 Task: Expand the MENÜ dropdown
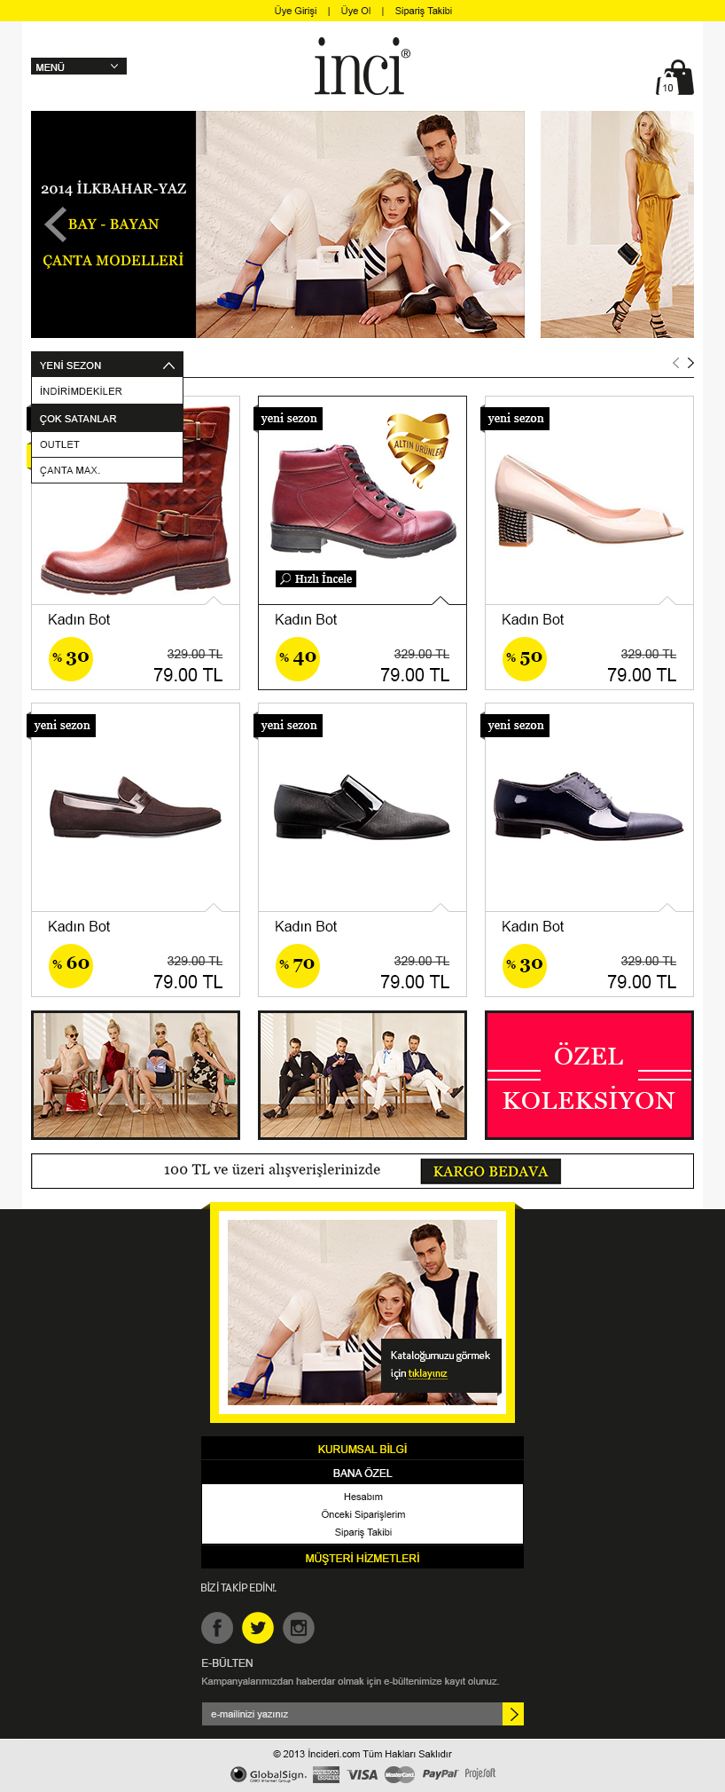pyautogui.click(x=79, y=67)
